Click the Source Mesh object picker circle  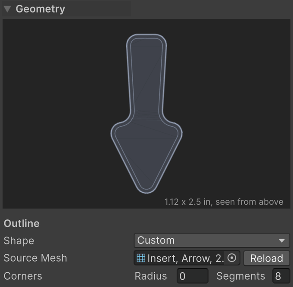point(232,258)
